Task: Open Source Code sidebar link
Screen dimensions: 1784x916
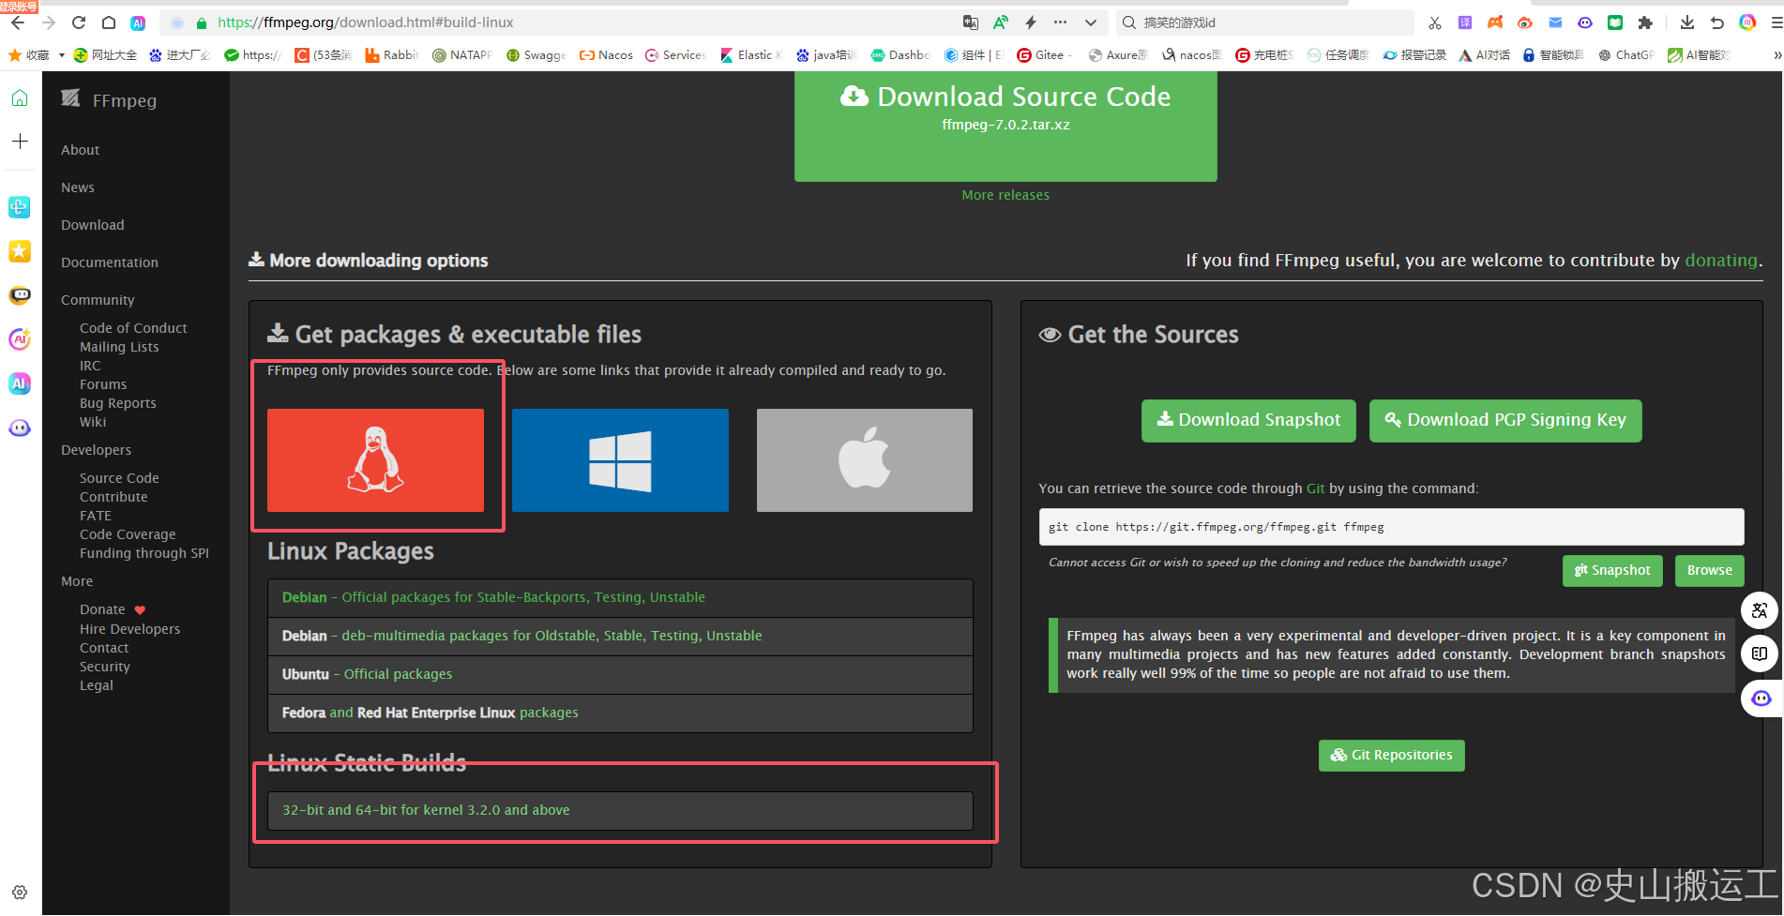Action: click(119, 478)
